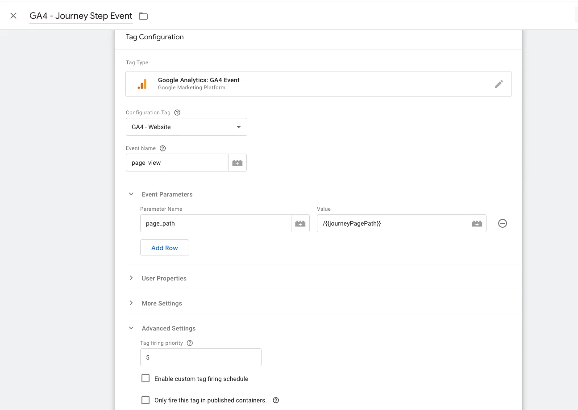Click the Tag Type label
This screenshot has width=578, height=410.
coord(137,63)
